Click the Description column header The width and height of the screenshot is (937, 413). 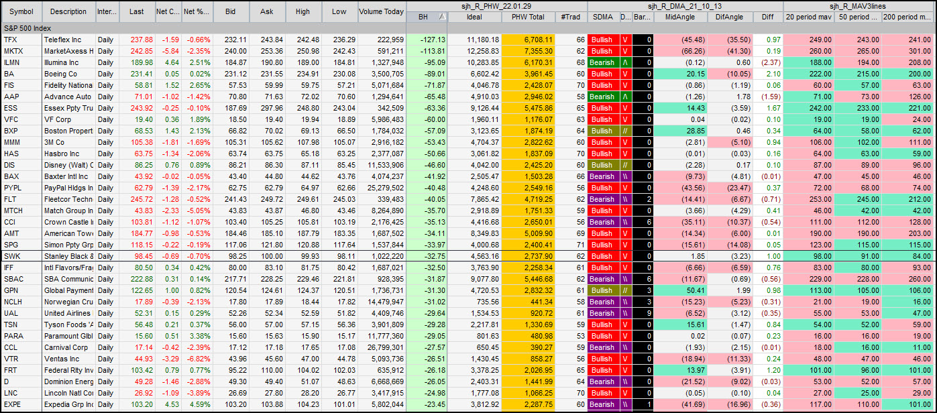pos(68,11)
